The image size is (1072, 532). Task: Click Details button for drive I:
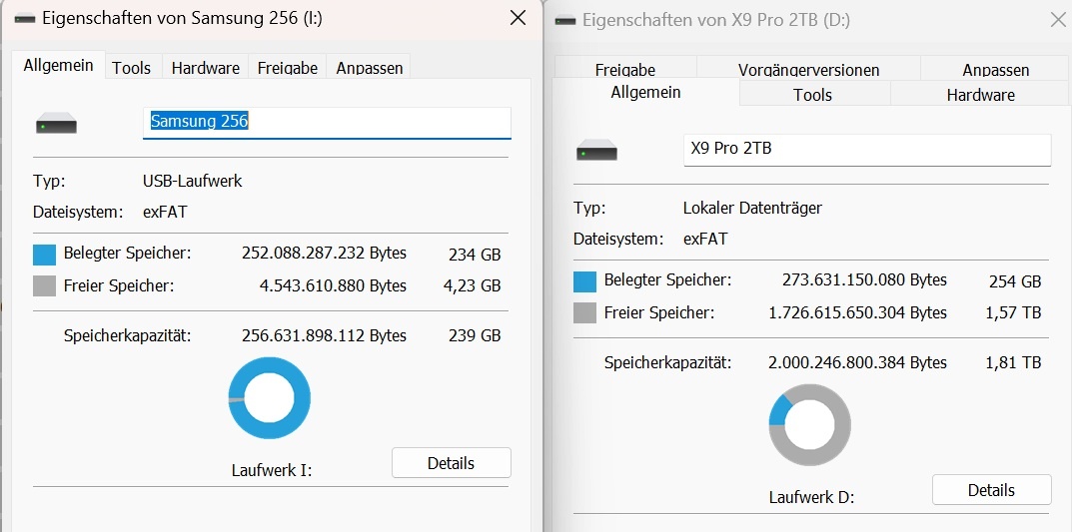451,463
